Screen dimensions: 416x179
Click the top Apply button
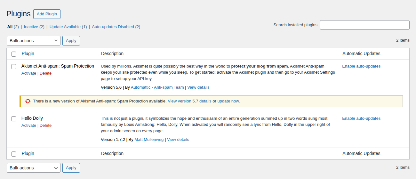pos(71,41)
